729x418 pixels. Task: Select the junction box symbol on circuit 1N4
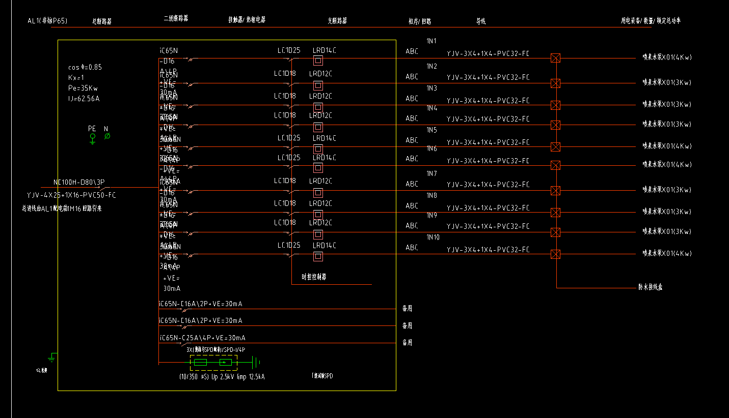coord(556,125)
